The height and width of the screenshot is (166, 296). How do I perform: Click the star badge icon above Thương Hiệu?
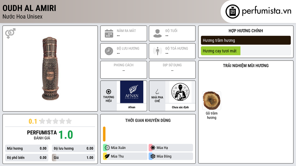(109, 92)
